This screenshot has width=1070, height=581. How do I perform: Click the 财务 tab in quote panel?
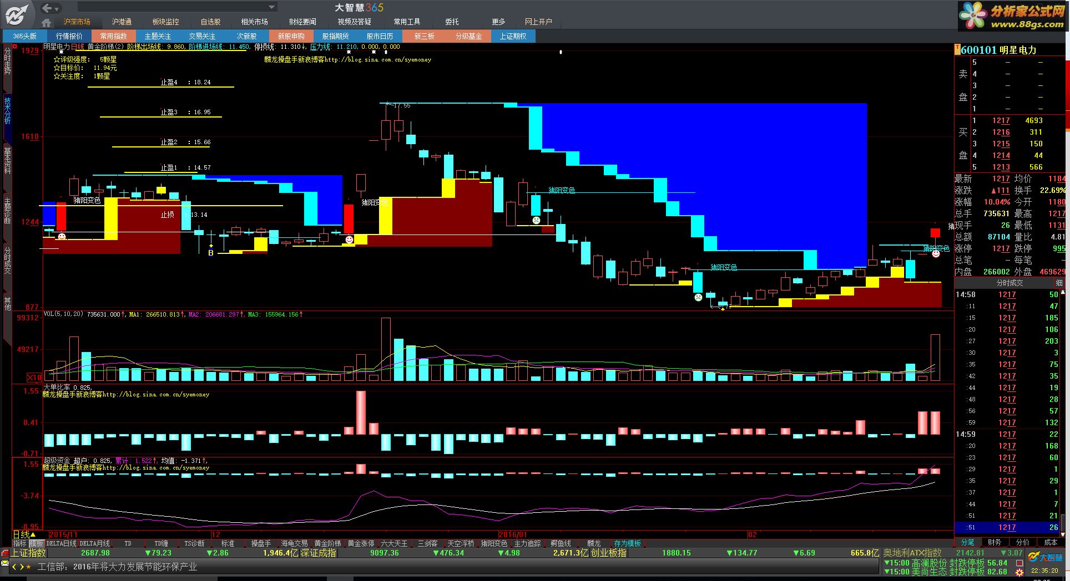coord(995,542)
